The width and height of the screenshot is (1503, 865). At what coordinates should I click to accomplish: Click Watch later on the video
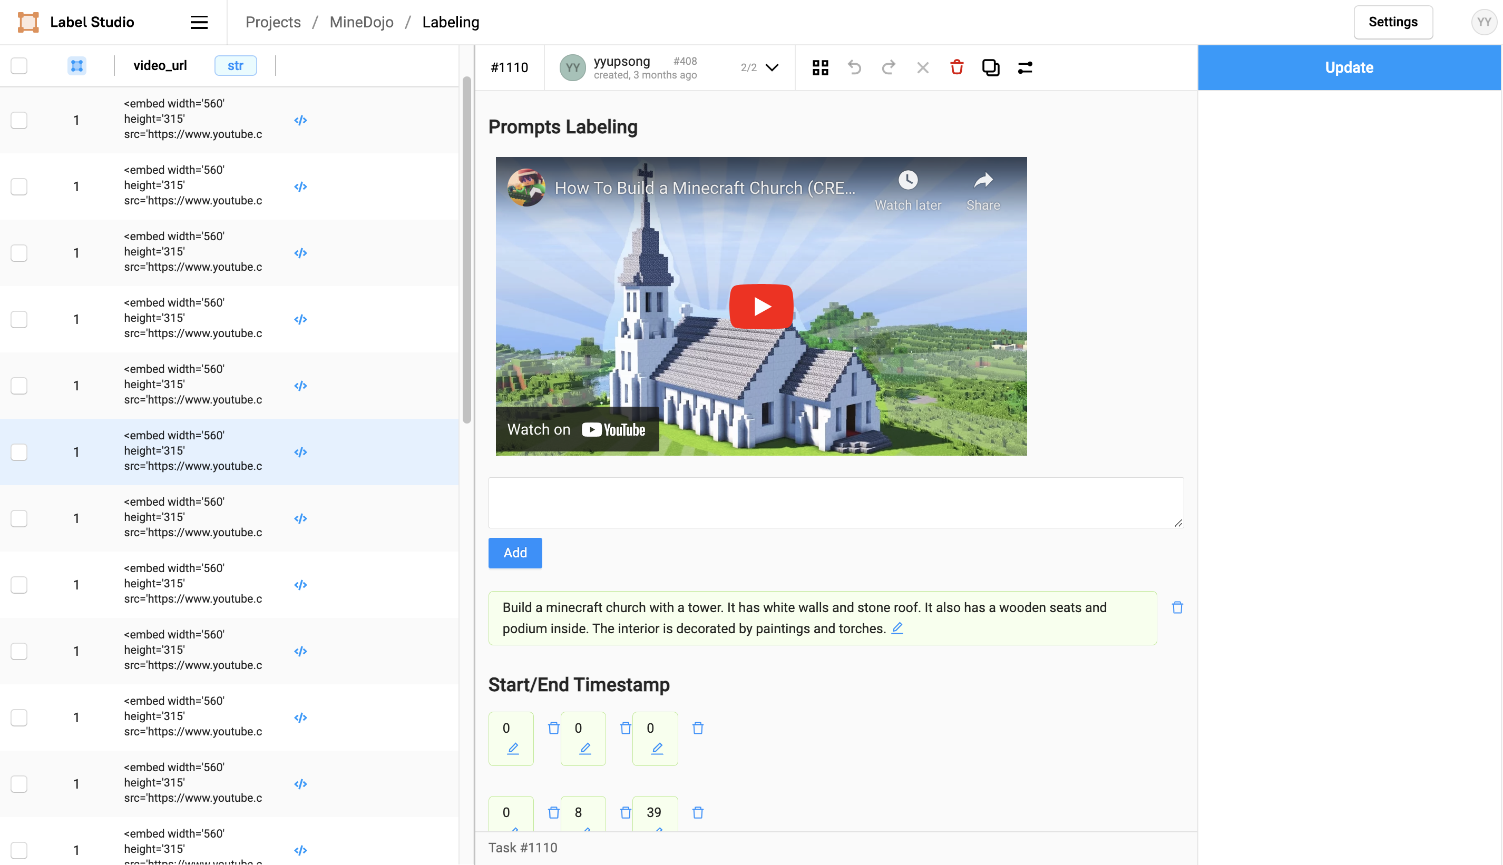point(907,190)
